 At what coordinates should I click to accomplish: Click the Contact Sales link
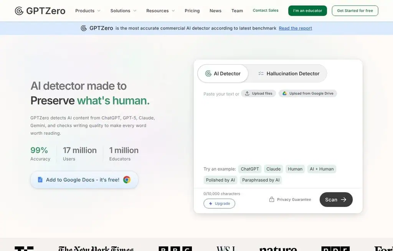point(266,10)
